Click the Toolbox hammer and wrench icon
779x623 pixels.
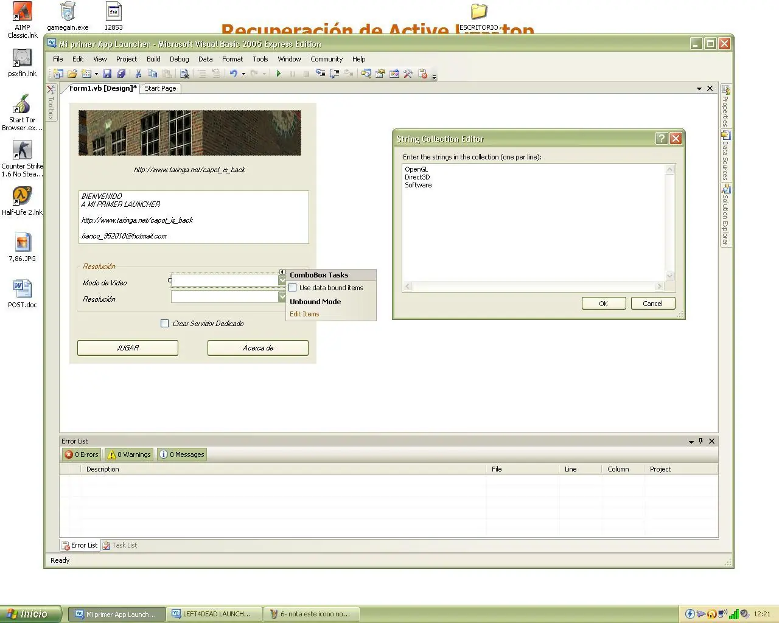coord(408,74)
